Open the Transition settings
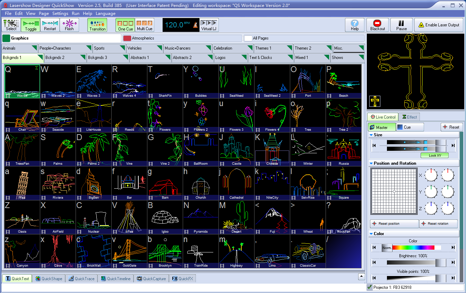 (97, 25)
